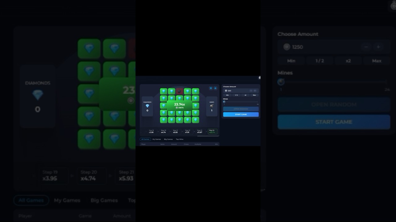Select the fourth tile in the top row
Screen dimensions: 396x222
tap(187, 91)
